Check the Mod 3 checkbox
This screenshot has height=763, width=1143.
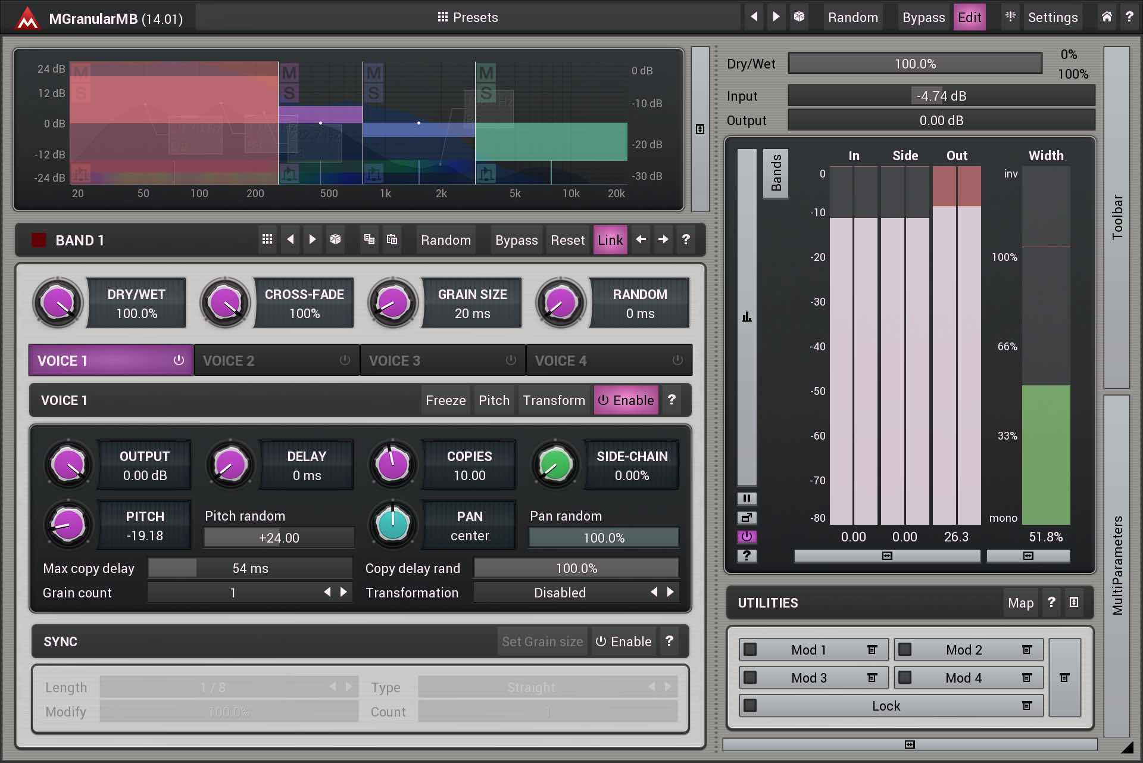pyautogui.click(x=750, y=678)
